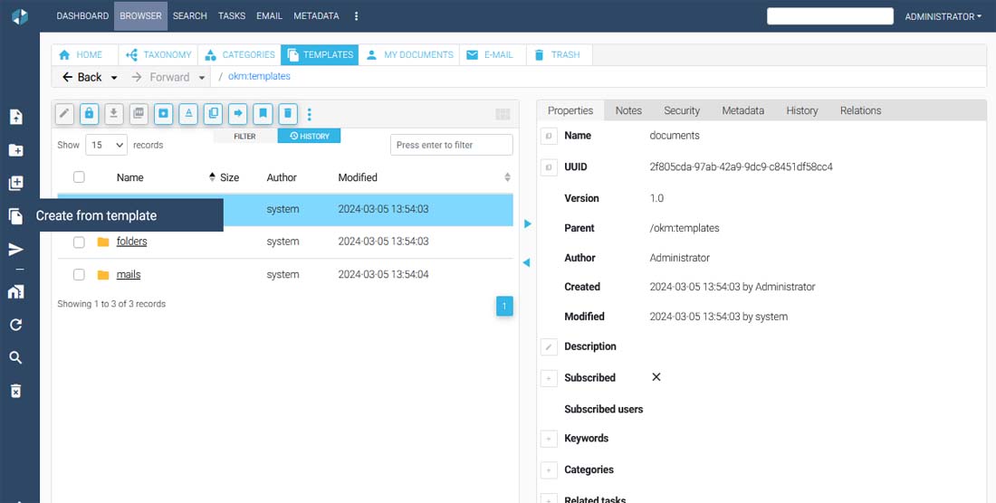Click the move arrow icon in the toolbar
The width and height of the screenshot is (996, 503).
pos(237,113)
